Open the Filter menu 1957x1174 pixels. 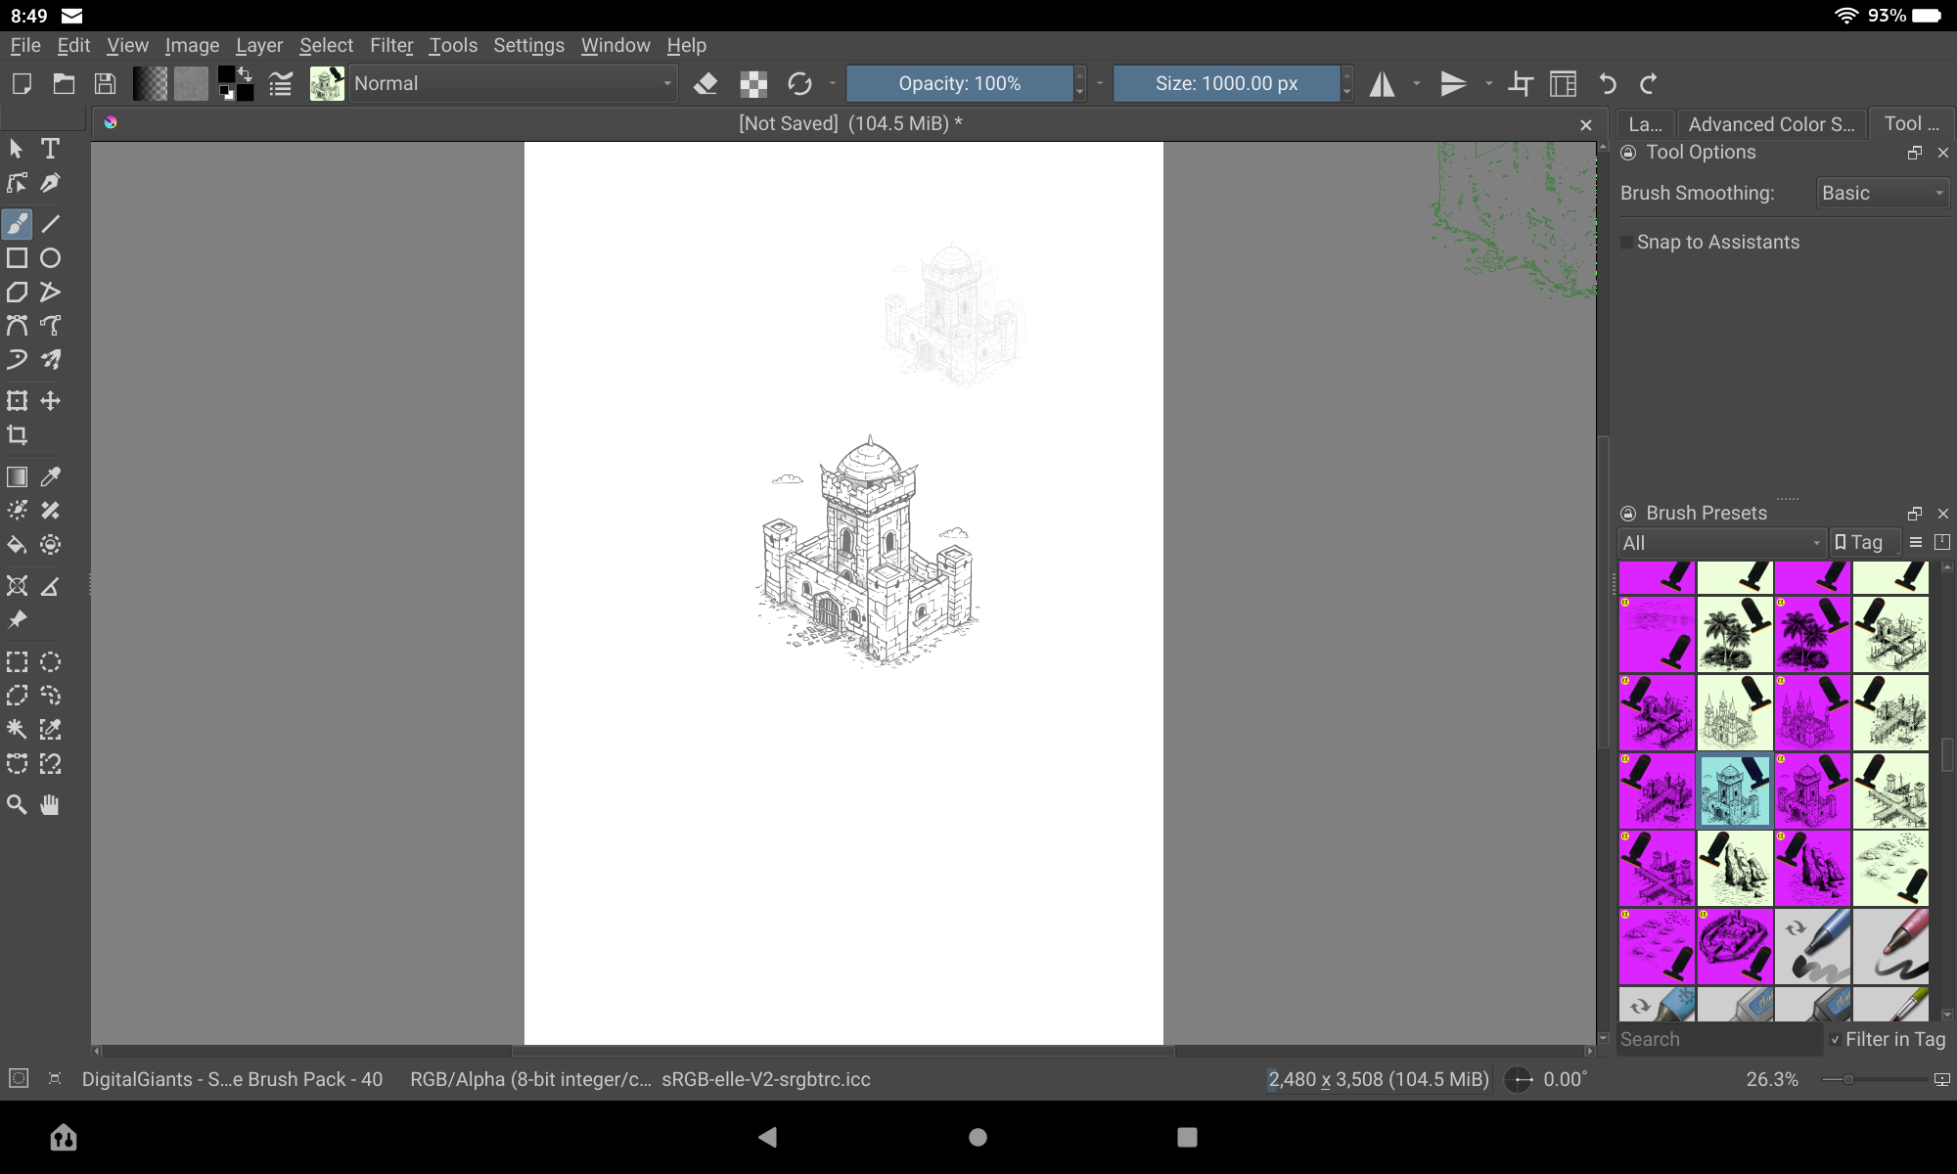391,45
